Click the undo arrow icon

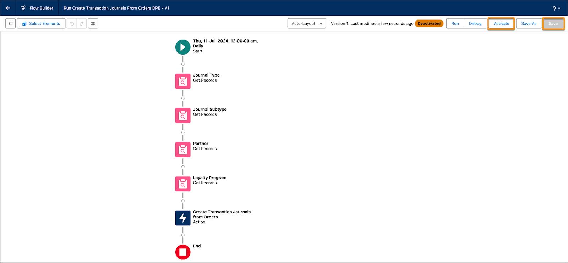pos(72,23)
